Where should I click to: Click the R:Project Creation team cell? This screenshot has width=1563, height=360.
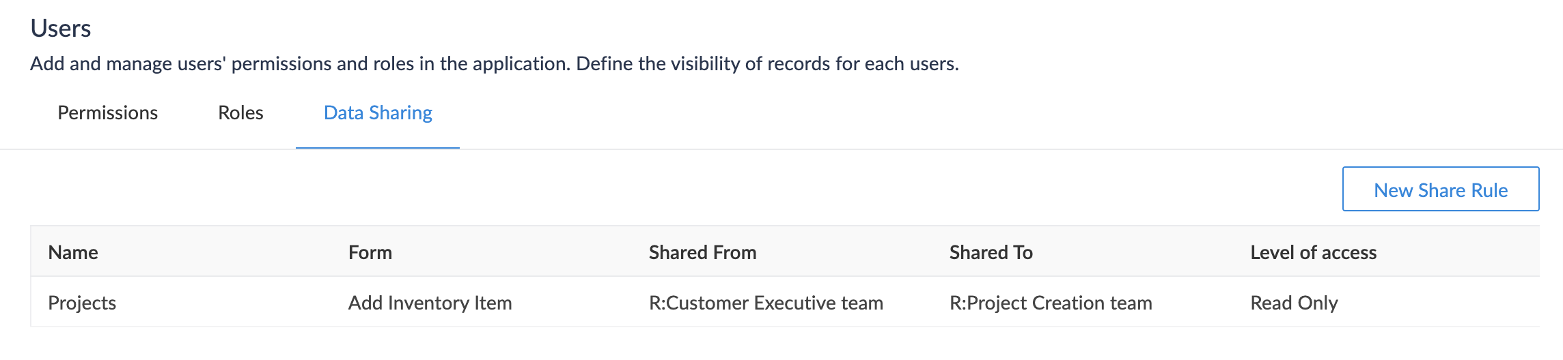[x=1051, y=303]
